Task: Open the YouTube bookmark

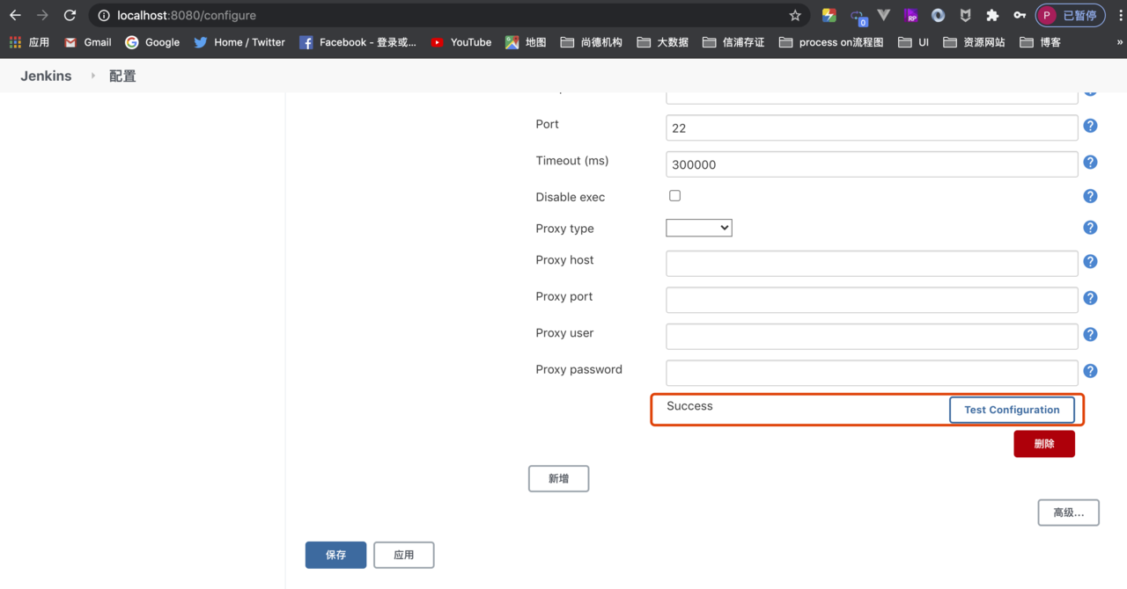Action: (x=461, y=42)
